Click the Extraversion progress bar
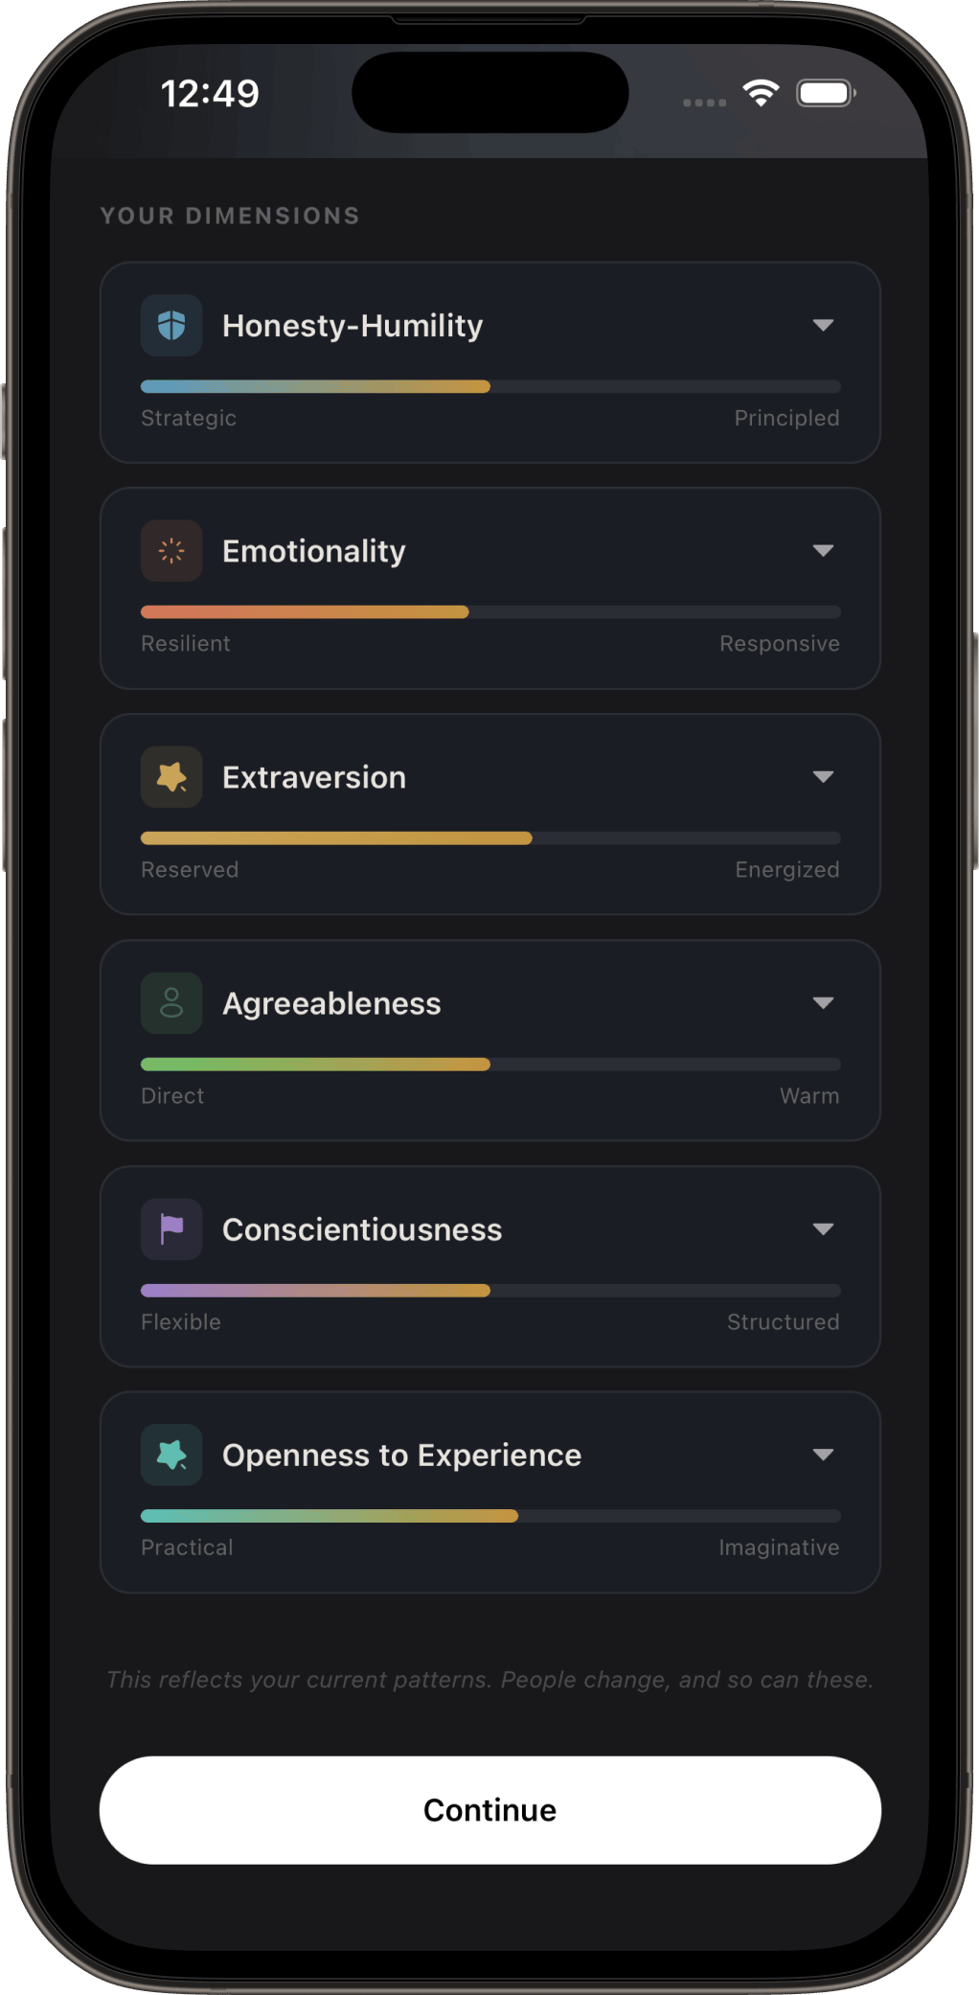The width and height of the screenshot is (979, 1995). click(x=490, y=838)
